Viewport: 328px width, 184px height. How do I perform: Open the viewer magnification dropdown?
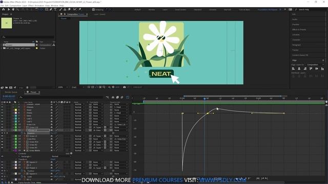(63, 87)
